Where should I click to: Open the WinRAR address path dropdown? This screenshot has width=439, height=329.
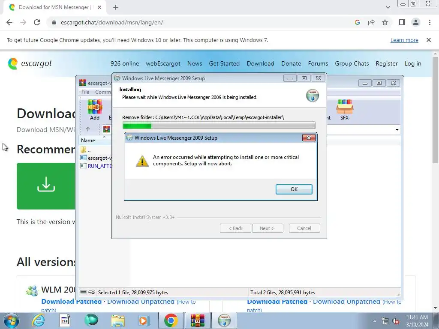(x=397, y=129)
